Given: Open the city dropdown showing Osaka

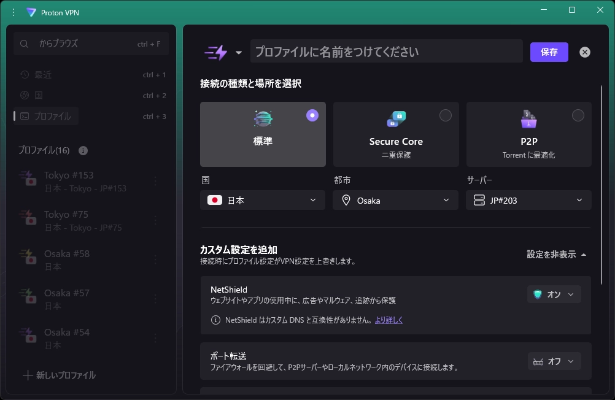Looking at the screenshot, I should click(396, 200).
